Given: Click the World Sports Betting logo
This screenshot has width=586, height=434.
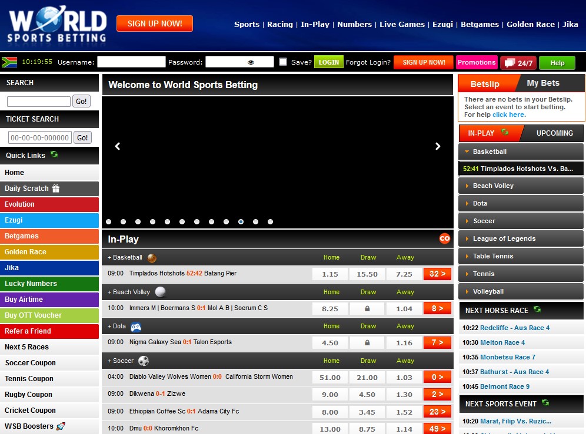Looking at the screenshot, I should [x=57, y=24].
